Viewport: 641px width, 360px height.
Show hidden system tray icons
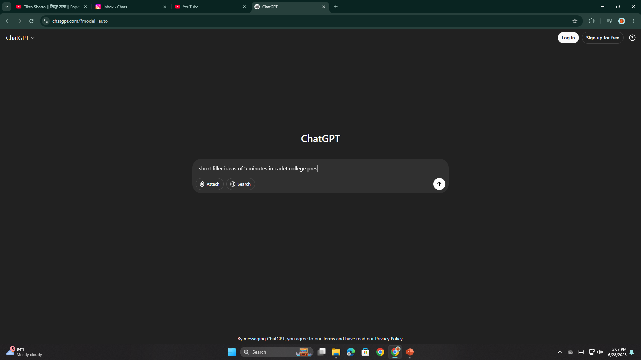click(x=560, y=352)
